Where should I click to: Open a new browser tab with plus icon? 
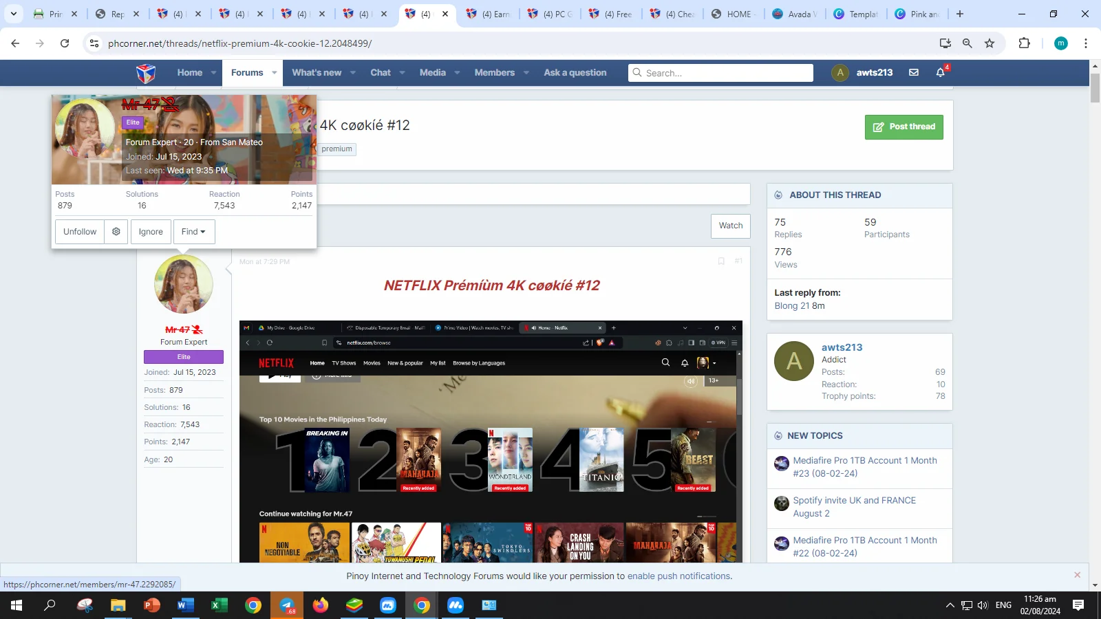pyautogui.click(x=960, y=14)
